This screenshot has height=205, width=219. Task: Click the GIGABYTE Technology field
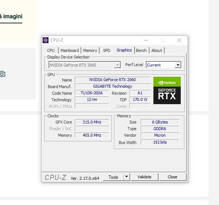(x=113, y=86)
